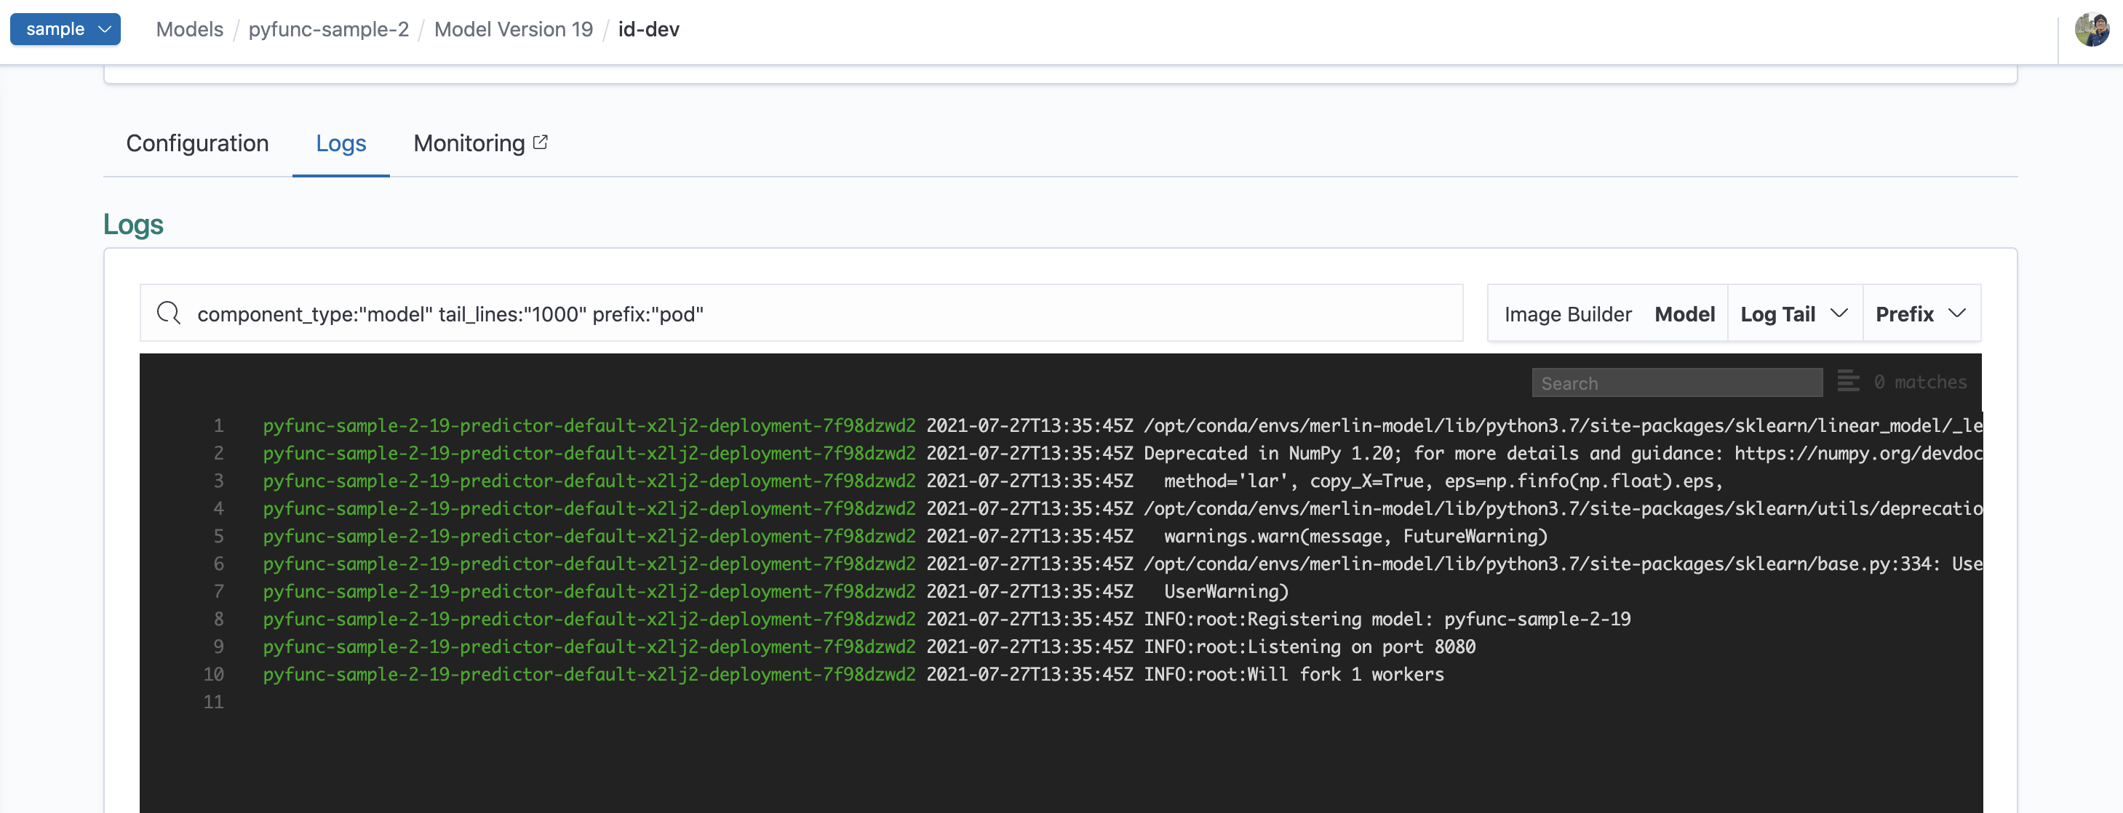This screenshot has height=813, width=2123.
Task: Select the Logs tab
Action: click(340, 143)
